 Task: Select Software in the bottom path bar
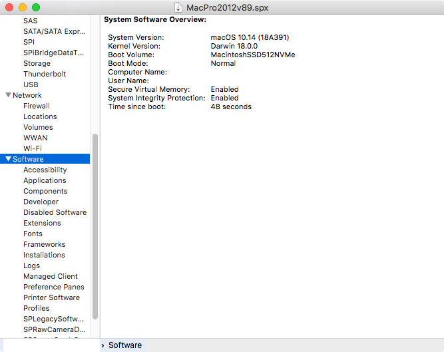point(125,345)
